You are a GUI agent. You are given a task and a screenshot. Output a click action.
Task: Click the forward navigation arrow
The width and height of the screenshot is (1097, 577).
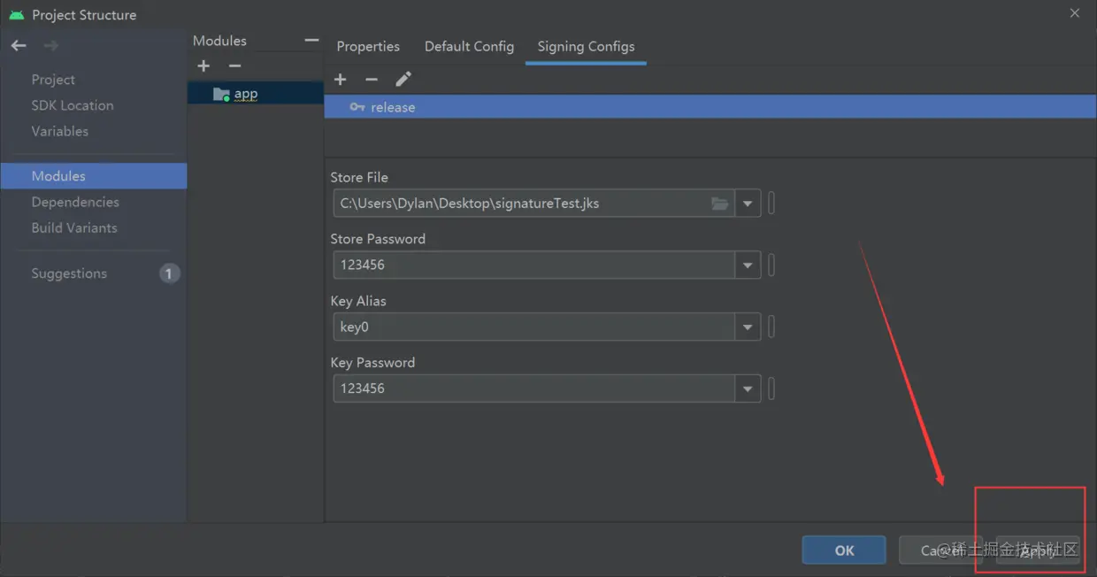coord(51,45)
